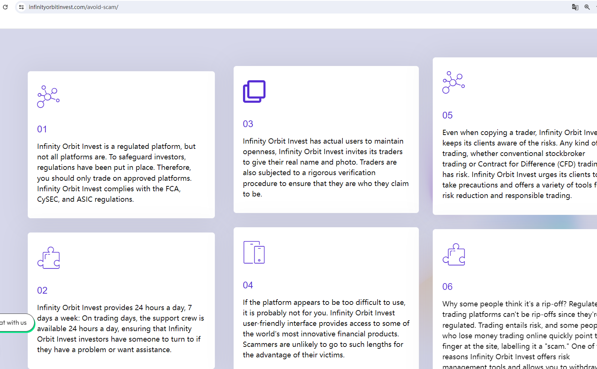The image size is (597, 369).
Task: Click the number 05 heading
Action: (447, 115)
